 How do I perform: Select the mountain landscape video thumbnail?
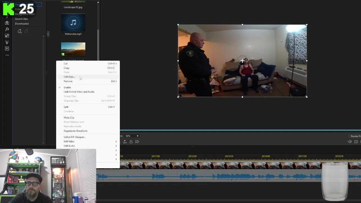[x=73, y=49]
